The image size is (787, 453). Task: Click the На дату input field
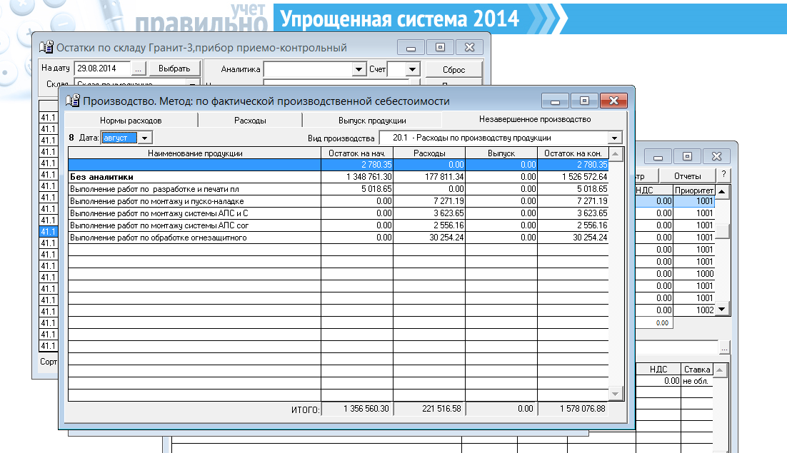point(102,68)
